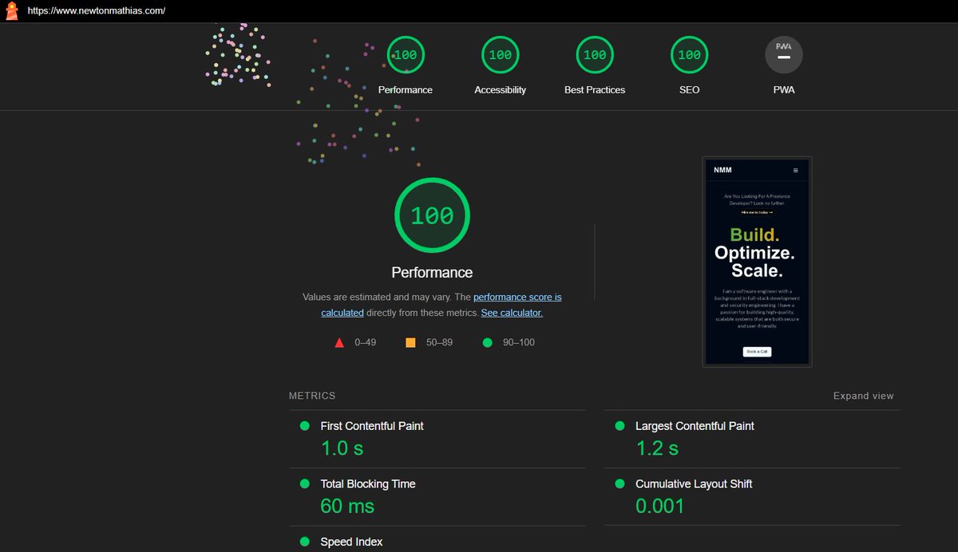Viewport: 958px width, 552px height.
Task: Jump to the Accessibility score gauge
Action: (x=500, y=55)
